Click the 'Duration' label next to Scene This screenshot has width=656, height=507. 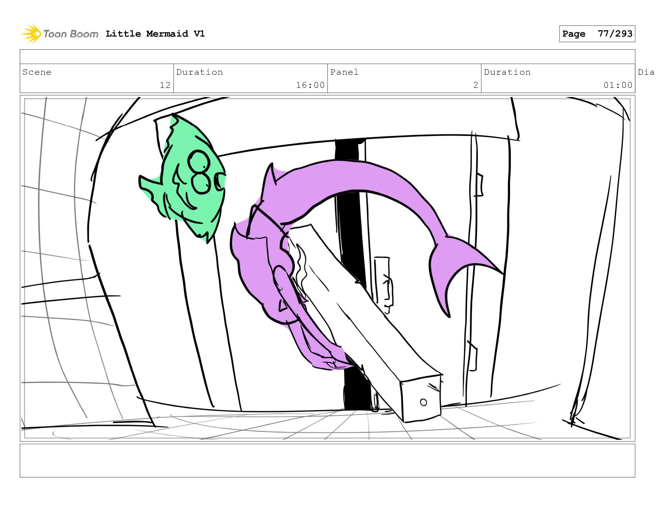point(200,72)
